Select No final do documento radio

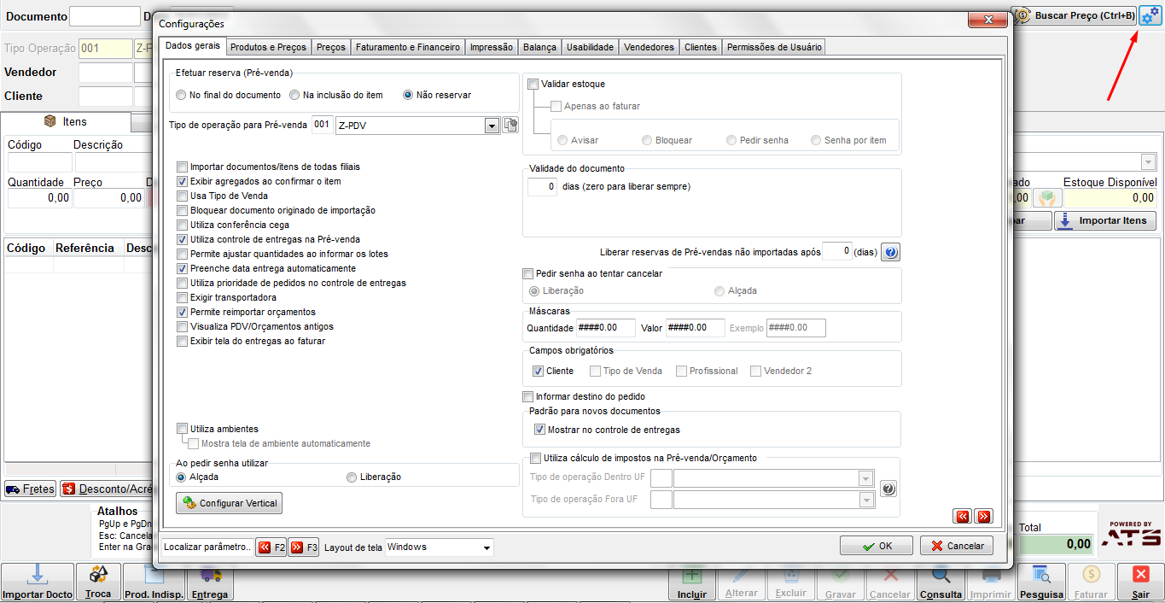(181, 95)
